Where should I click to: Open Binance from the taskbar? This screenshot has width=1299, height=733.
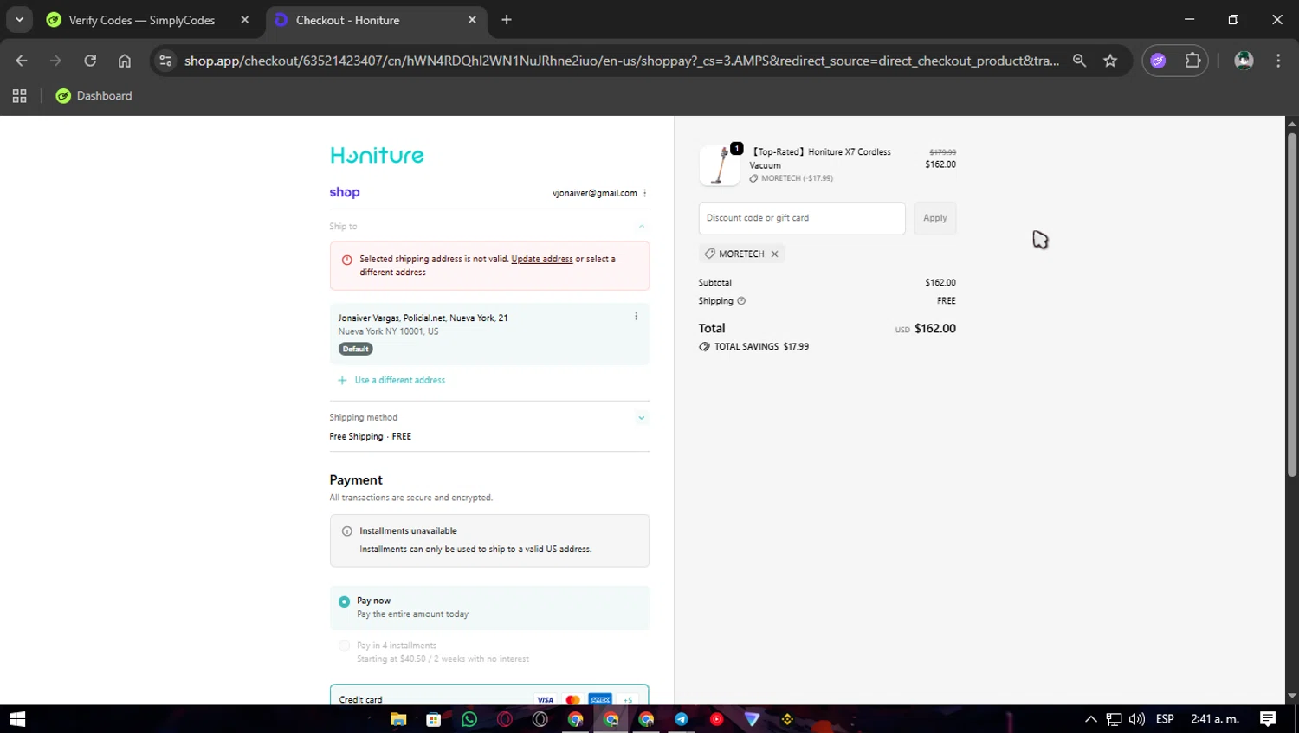pos(787,719)
